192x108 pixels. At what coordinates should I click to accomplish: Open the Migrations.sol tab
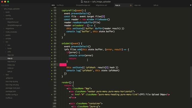click(x=101, y=5)
